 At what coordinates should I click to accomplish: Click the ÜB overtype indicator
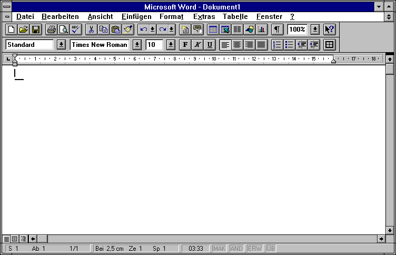pos(271,249)
